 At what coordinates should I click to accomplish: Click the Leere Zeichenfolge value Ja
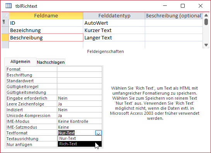pos(79,104)
